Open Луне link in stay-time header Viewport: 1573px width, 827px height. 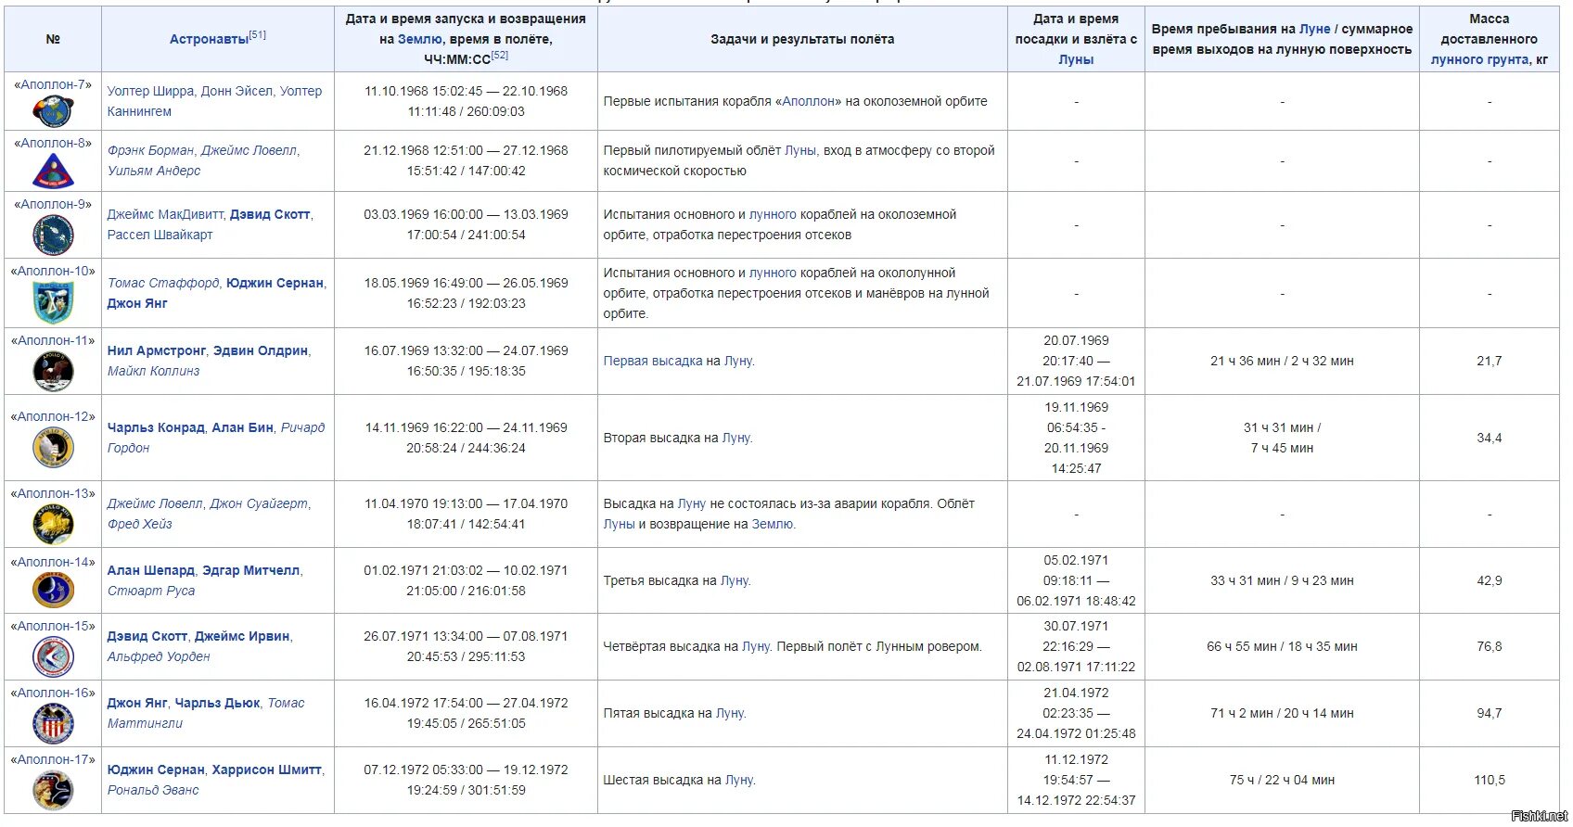[1314, 29]
